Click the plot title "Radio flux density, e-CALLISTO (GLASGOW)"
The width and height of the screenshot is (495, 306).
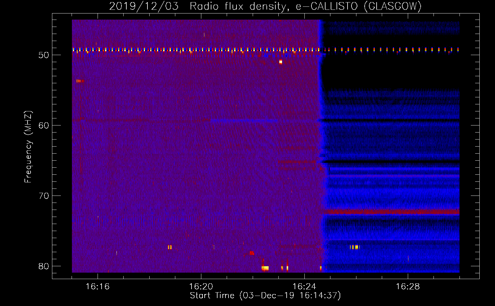coord(306,6)
